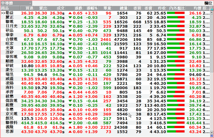Click the 內外盤比 bar for 聯電
Screen dimensions: 214x138
(x=176, y=22)
